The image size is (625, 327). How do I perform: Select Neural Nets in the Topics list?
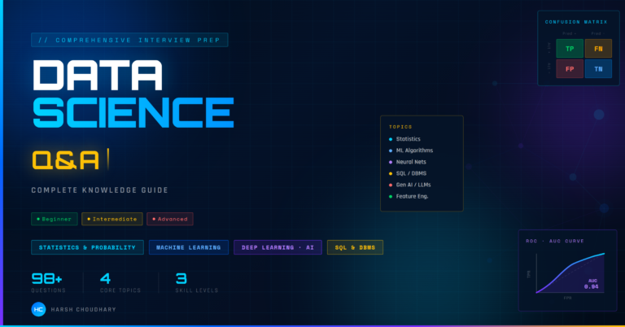pos(408,162)
